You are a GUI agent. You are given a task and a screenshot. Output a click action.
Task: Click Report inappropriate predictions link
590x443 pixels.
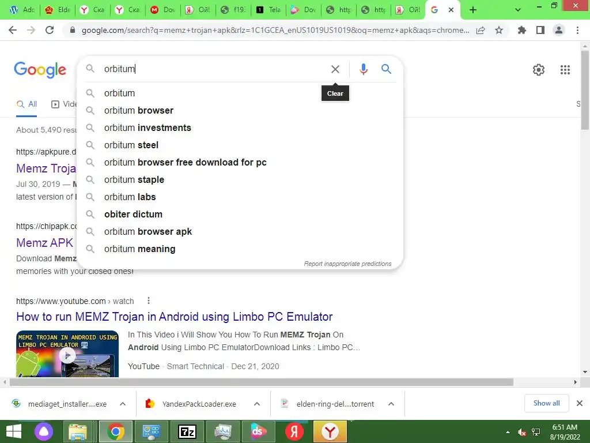(347, 264)
